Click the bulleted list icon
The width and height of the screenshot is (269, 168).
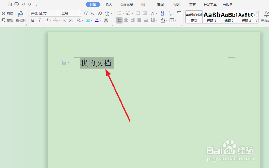119,13
